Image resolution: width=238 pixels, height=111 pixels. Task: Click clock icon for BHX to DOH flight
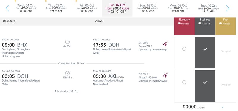coord(68,42)
